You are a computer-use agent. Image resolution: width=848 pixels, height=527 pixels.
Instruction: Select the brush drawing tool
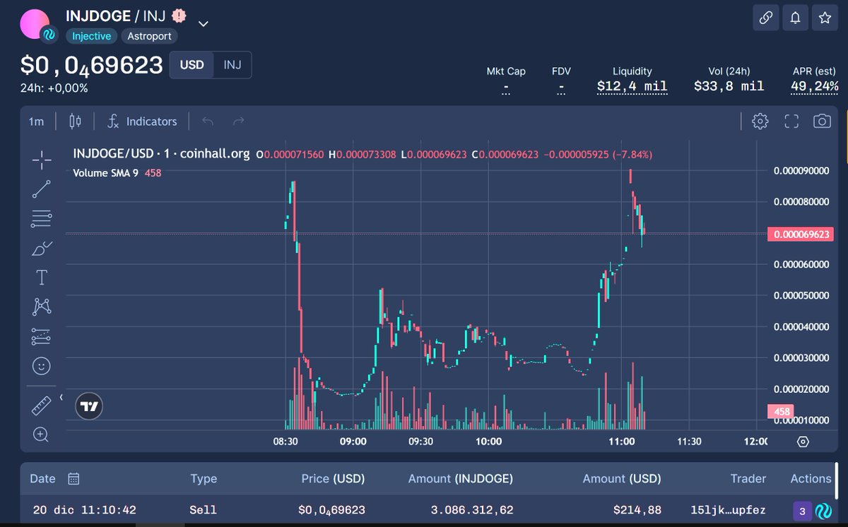pos(42,249)
